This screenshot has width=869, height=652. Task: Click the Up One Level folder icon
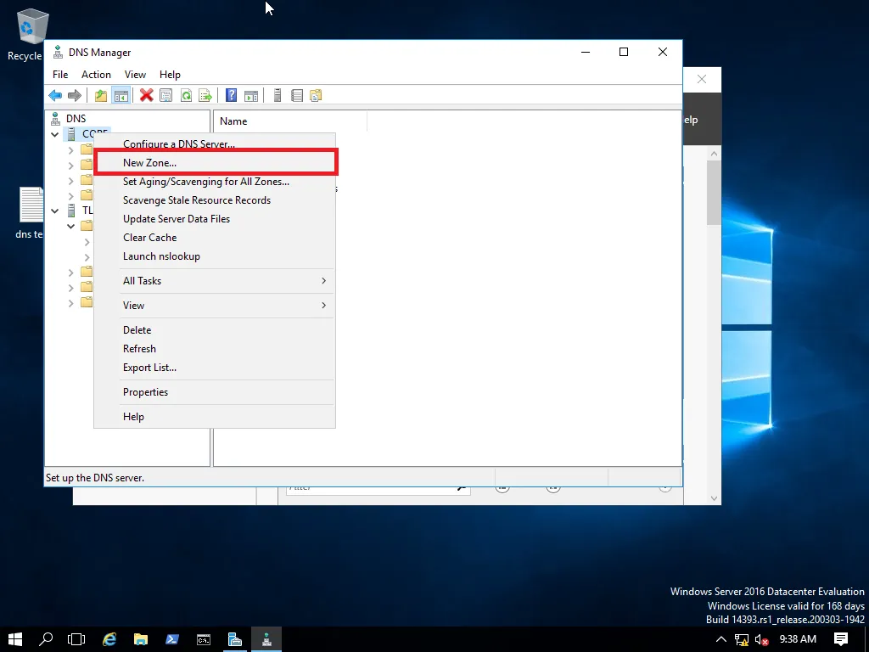(x=101, y=95)
